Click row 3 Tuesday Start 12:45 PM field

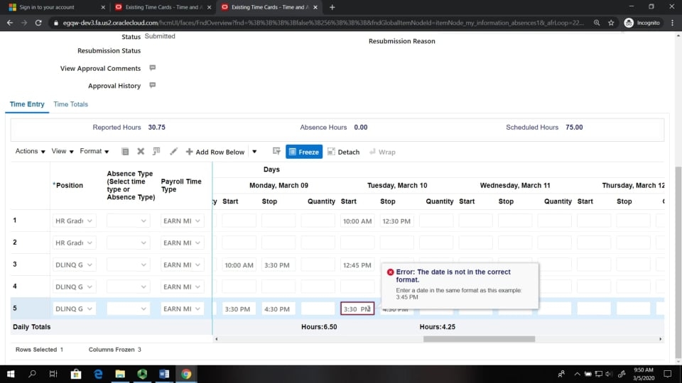pos(357,265)
